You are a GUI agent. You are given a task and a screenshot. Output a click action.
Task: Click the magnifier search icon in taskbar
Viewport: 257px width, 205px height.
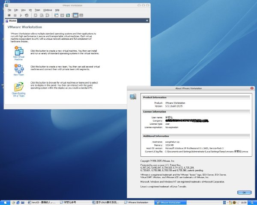click(x=252, y=202)
